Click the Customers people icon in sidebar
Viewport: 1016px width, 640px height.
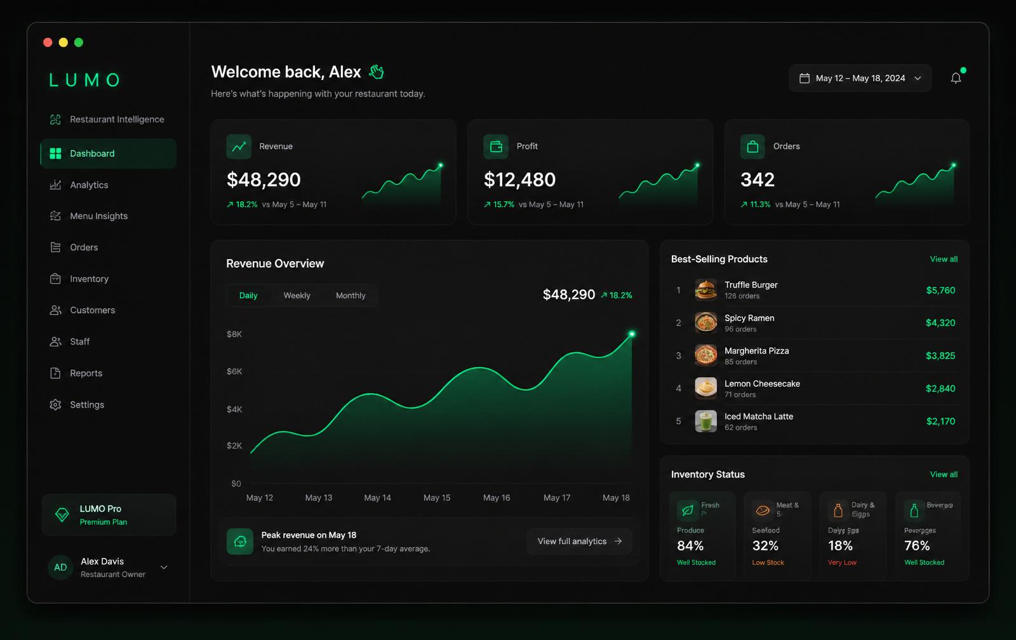click(x=55, y=310)
